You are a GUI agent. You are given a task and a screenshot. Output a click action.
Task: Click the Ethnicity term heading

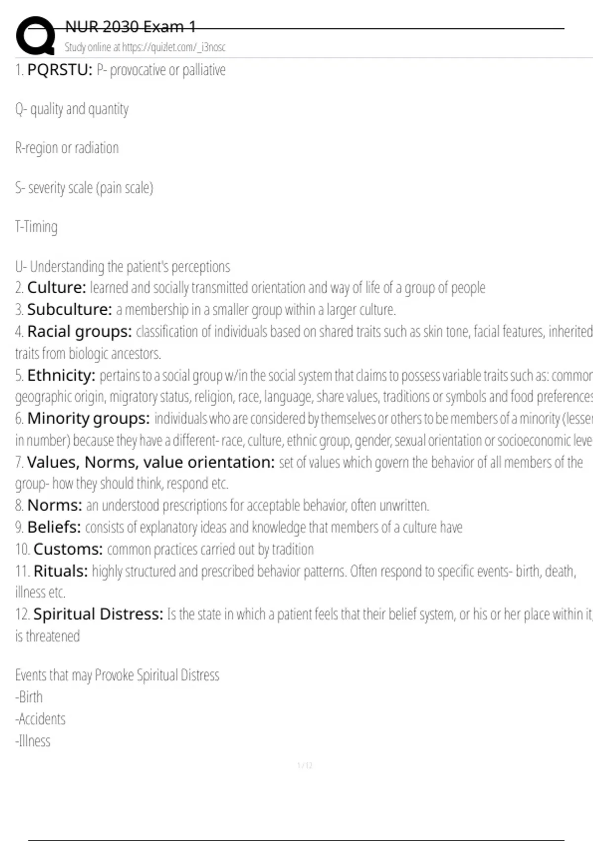61,375
